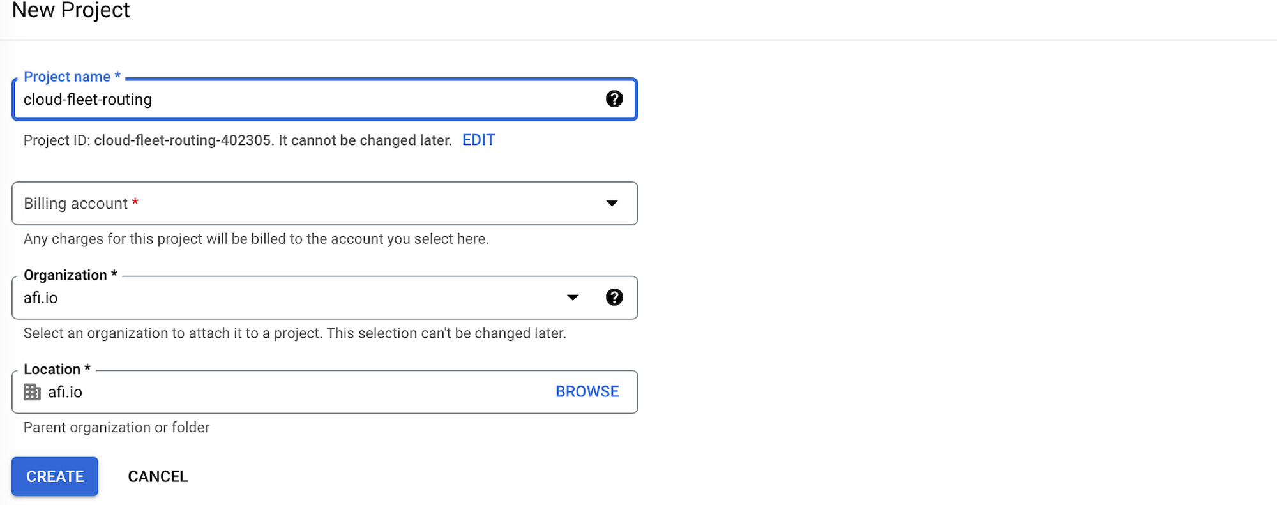Click BROWSE to pick a parent location
Screen dimensions: 1277x505
587,391
